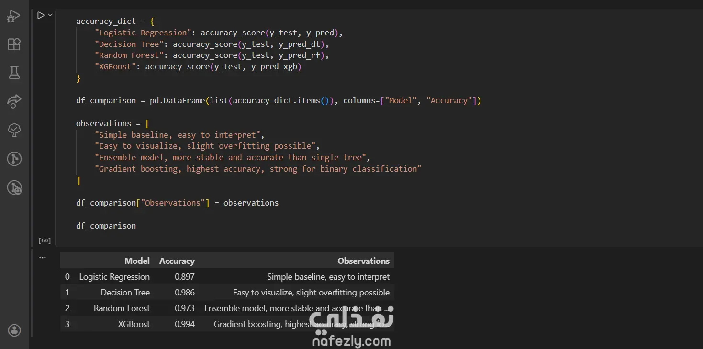Click the final df_comparison code line
The width and height of the screenshot is (703, 349).
click(x=106, y=226)
